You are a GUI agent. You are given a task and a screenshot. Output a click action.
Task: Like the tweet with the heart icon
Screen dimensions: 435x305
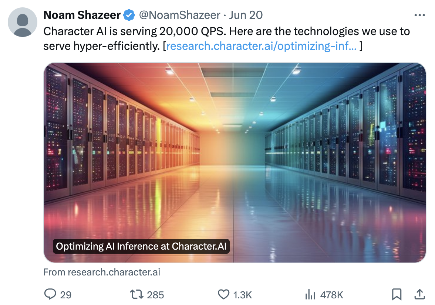[223, 294]
